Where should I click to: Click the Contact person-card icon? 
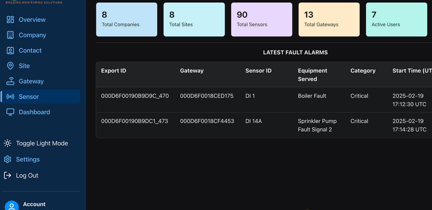[10, 51]
